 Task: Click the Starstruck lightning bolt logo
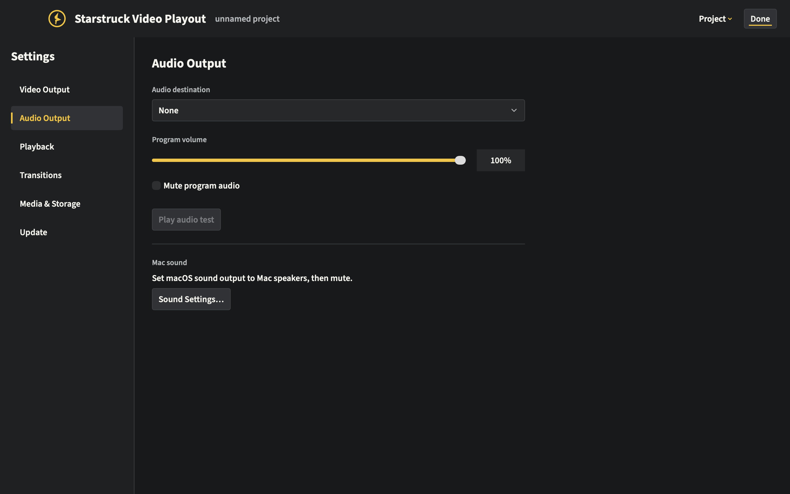click(57, 19)
